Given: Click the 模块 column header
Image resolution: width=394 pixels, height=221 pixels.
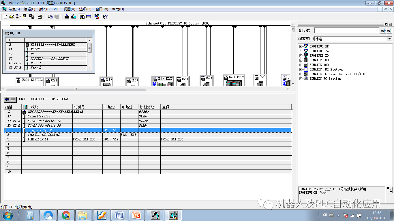Looking at the screenshot, I should (x=47, y=107).
